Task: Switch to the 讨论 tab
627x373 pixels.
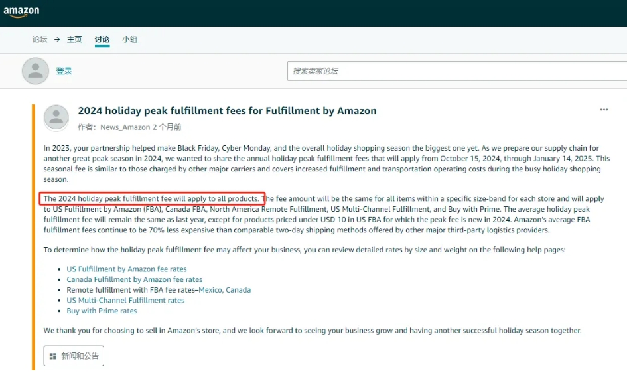Action: pos(102,40)
